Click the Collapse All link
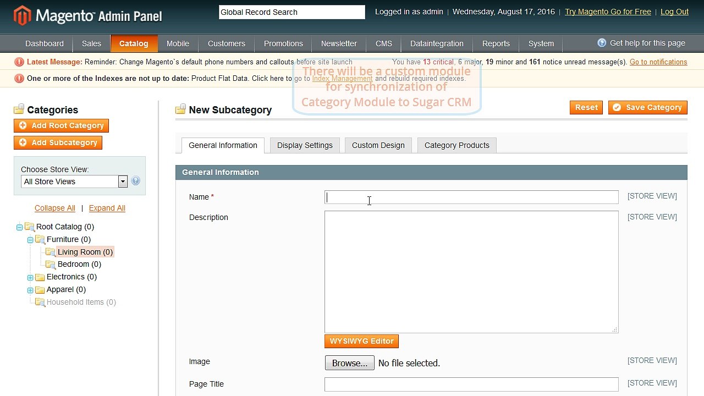The width and height of the screenshot is (704, 396). click(x=55, y=208)
